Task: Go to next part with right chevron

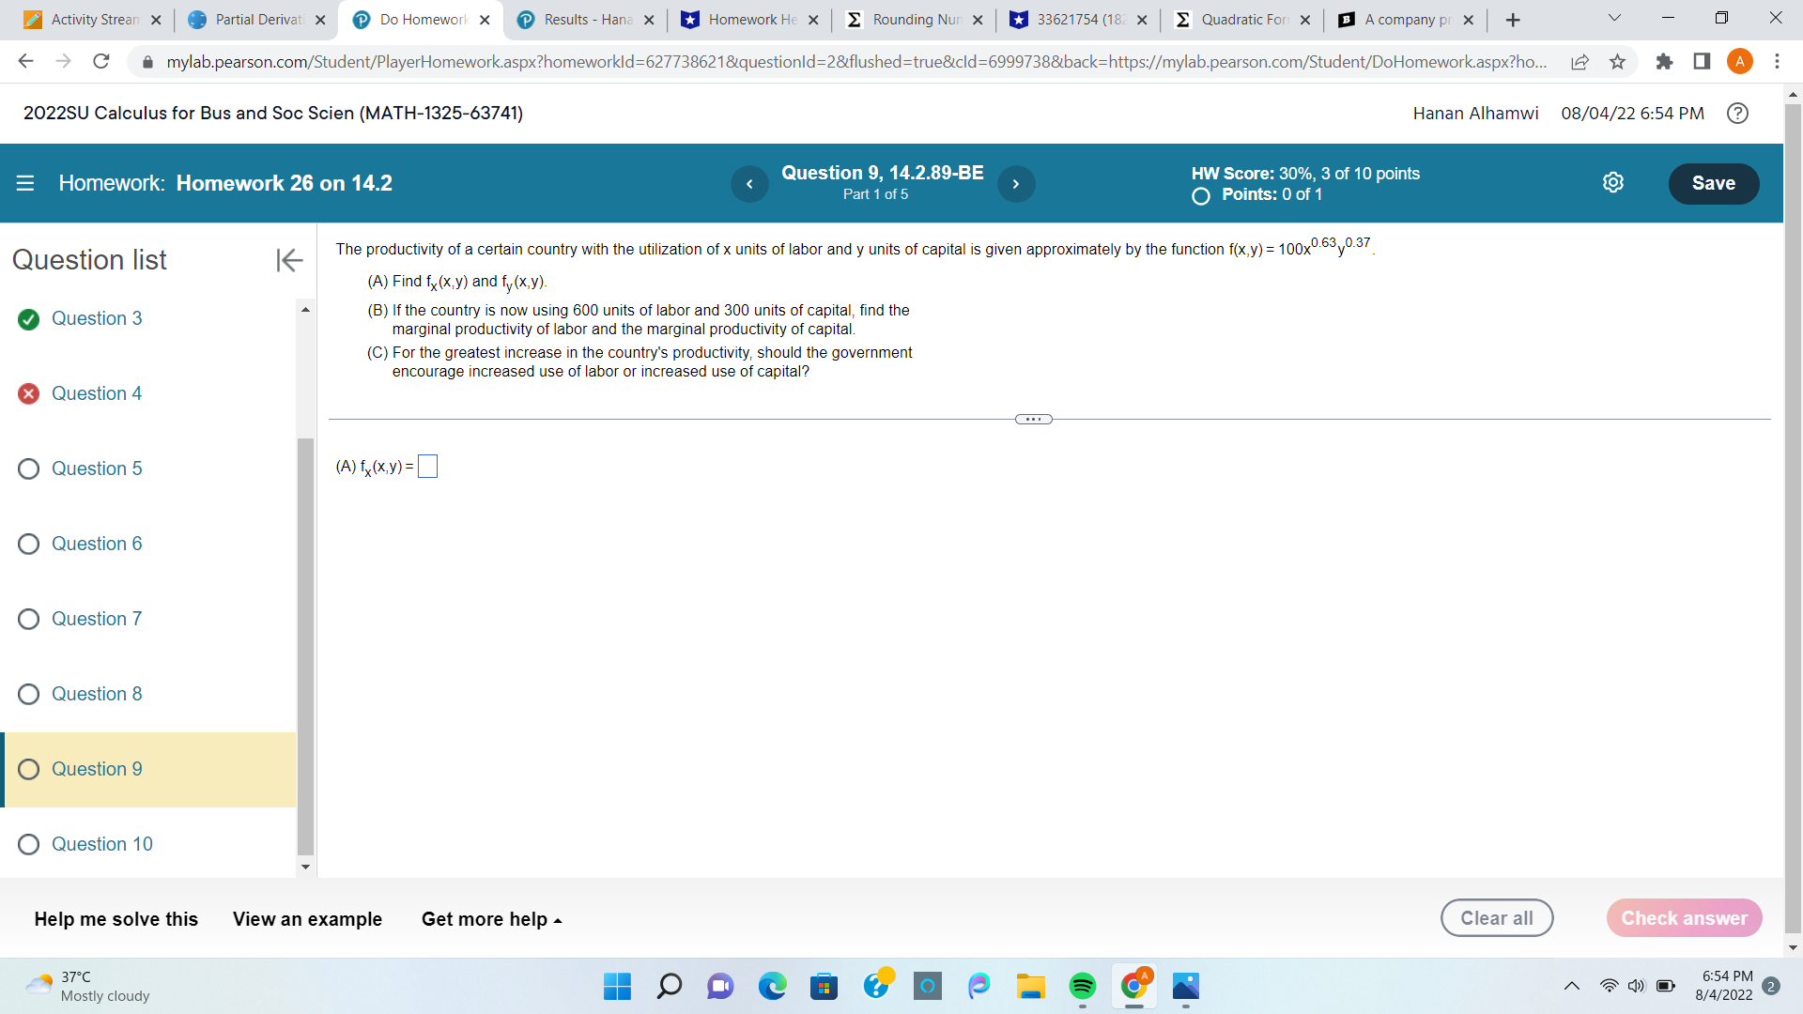Action: pos(1016,184)
